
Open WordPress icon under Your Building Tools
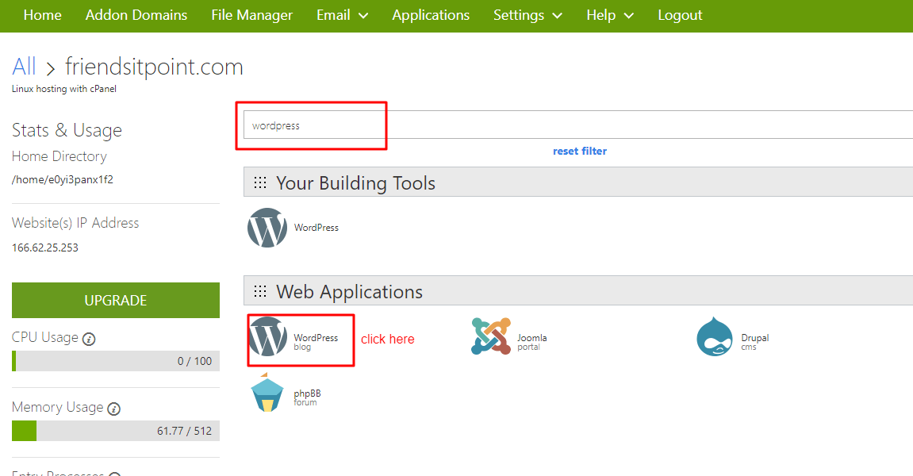pyautogui.click(x=267, y=228)
